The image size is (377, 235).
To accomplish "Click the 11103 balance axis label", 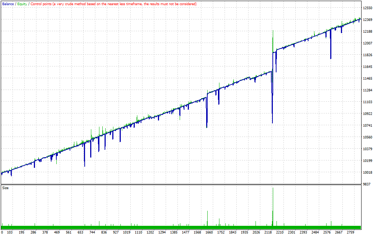I will pyautogui.click(x=368, y=102).
